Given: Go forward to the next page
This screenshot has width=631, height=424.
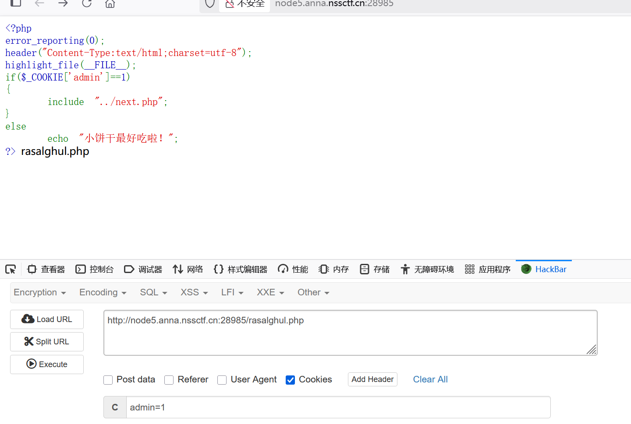Looking at the screenshot, I should pyautogui.click(x=64, y=3).
